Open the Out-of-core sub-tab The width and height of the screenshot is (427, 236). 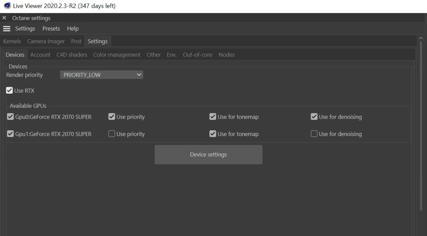click(198, 55)
